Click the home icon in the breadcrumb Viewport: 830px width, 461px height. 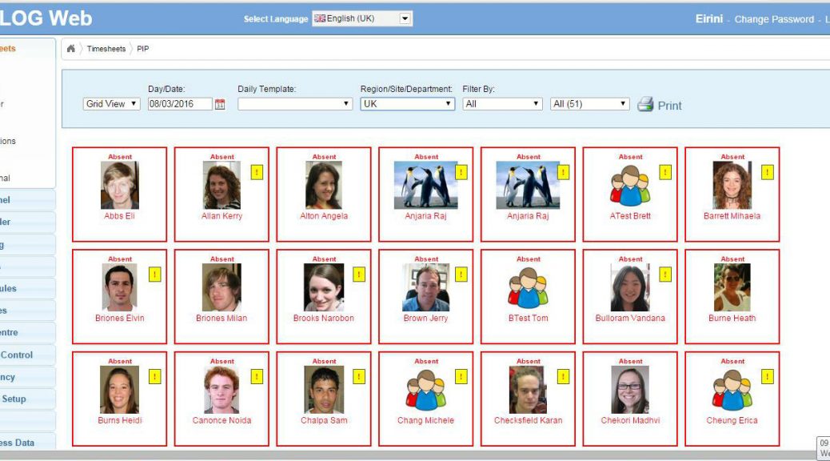click(71, 49)
